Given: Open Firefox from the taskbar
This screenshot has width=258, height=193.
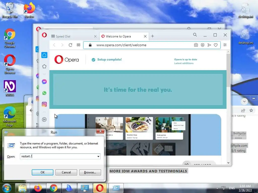Looking at the screenshot, I should pyautogui.click(x=38, y=188).
